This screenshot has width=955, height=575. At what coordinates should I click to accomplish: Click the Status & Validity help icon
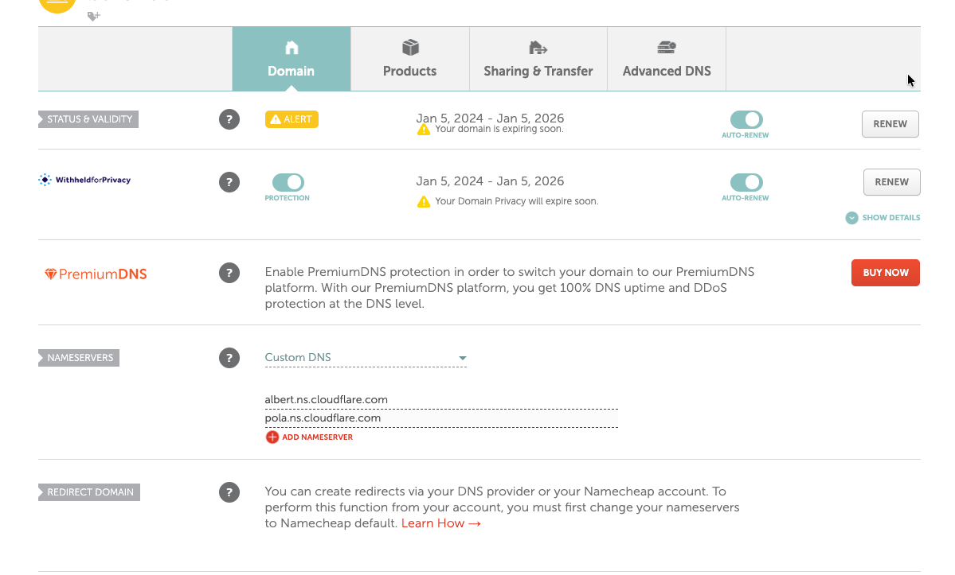pos(229,118)
